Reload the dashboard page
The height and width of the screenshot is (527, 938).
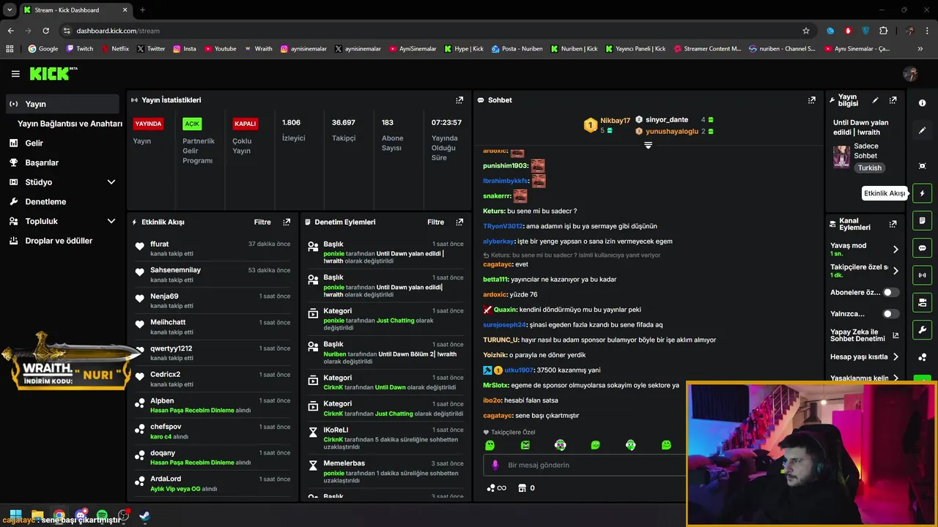45,31
